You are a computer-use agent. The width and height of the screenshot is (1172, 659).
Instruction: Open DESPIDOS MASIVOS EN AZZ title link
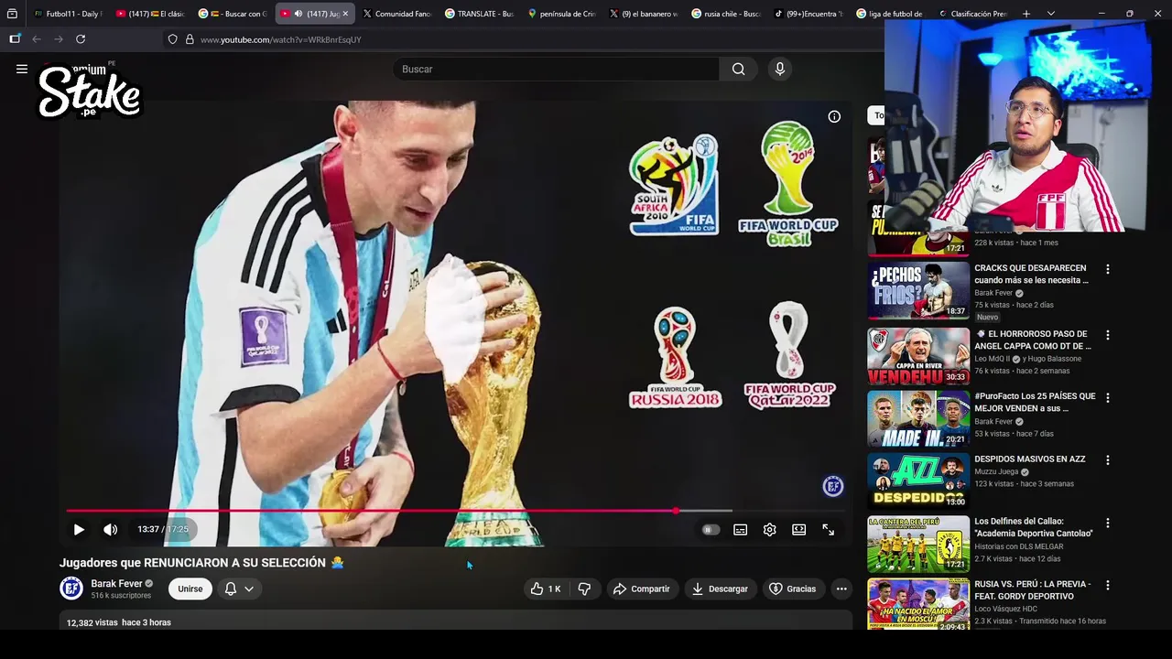(1030, 459)
